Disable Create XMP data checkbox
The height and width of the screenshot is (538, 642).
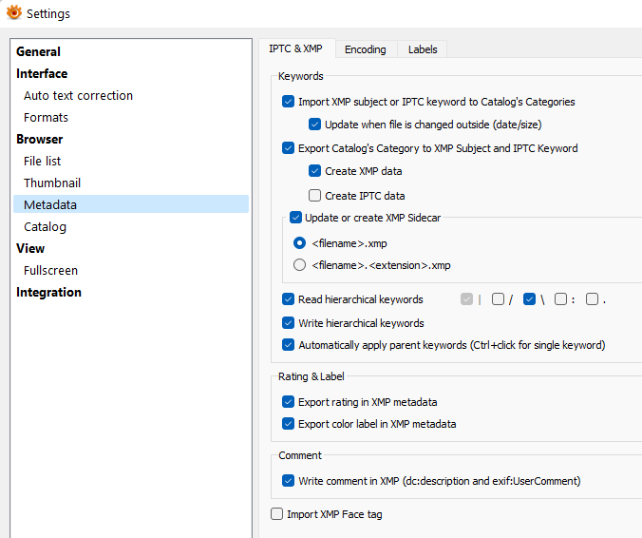(315, 172)
